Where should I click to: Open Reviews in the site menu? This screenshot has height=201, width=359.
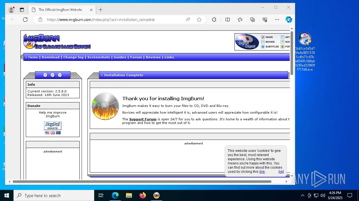click(x=153, y=57)
